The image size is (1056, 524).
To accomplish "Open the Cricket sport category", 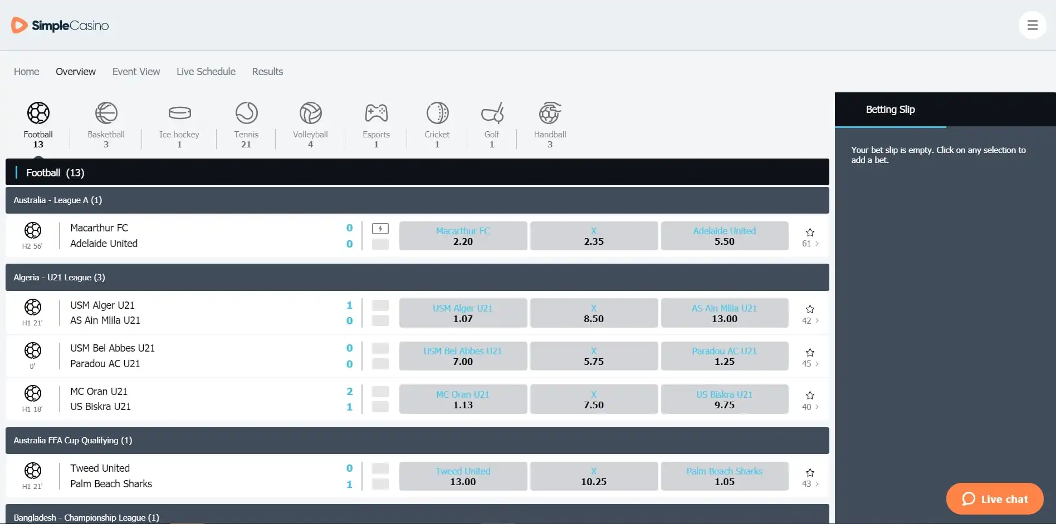I will tap(437, 113).
